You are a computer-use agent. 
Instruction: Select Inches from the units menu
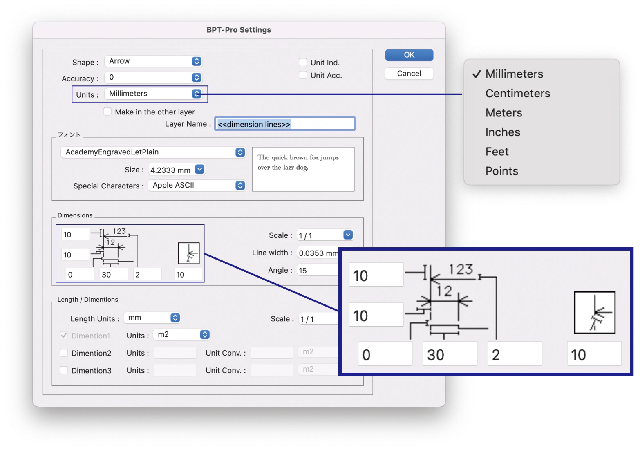pos(503,132)
